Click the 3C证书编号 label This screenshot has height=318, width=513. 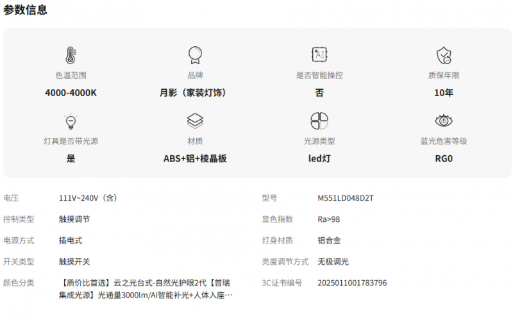(282, 283)
